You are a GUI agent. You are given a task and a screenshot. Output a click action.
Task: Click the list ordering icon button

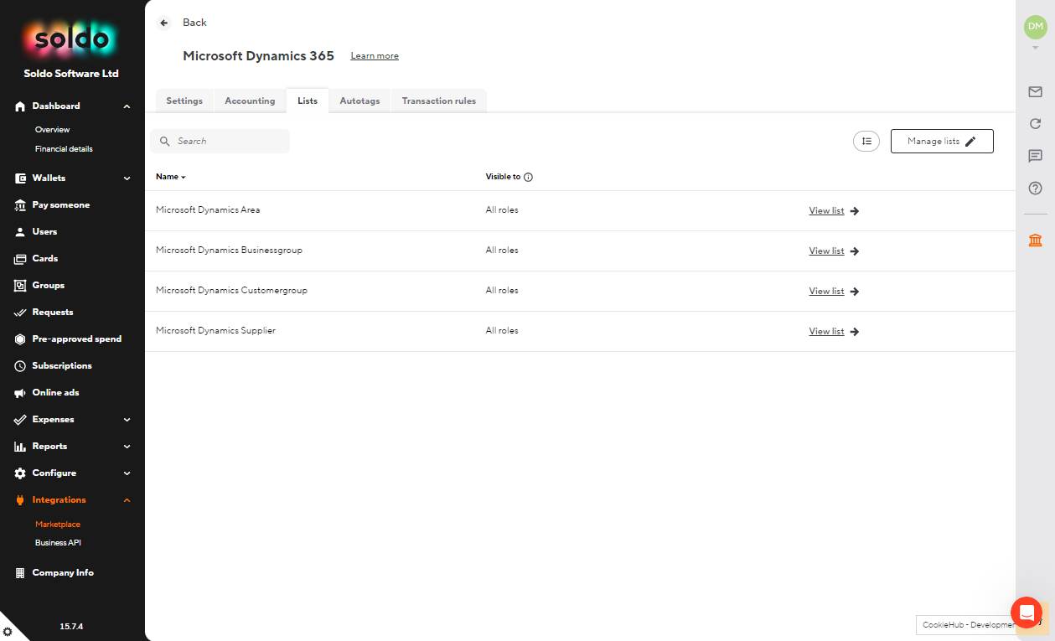click(866, 142)
